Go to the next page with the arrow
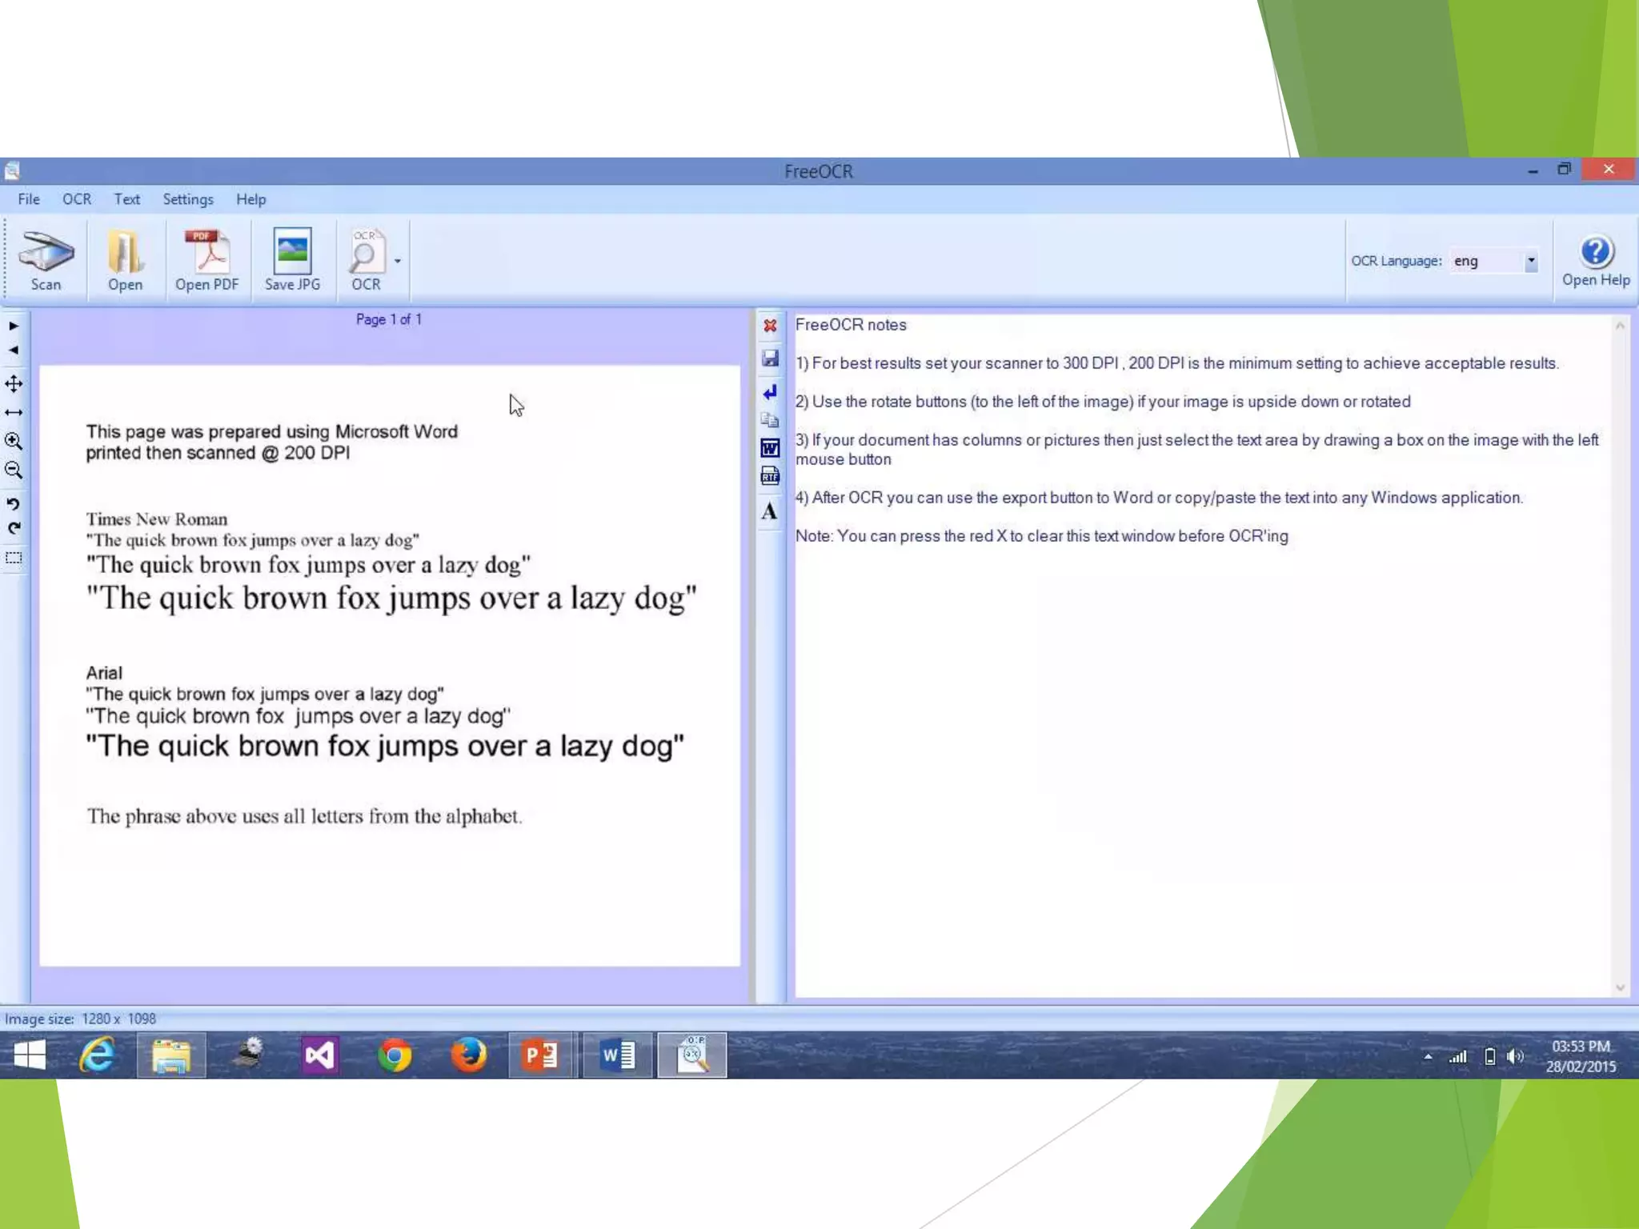This screenshot has height=1229, width=1639. coord(14,326)
